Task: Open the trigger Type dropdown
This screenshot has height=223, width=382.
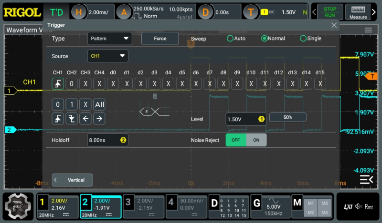Action: click(110, 39)
